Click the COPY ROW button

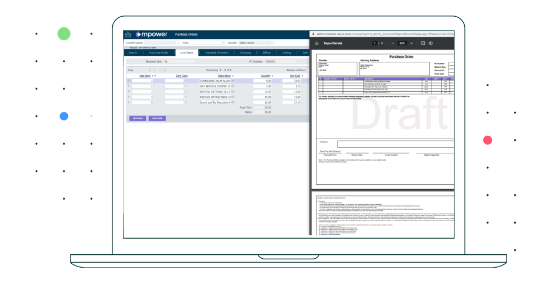click(157, 119)
